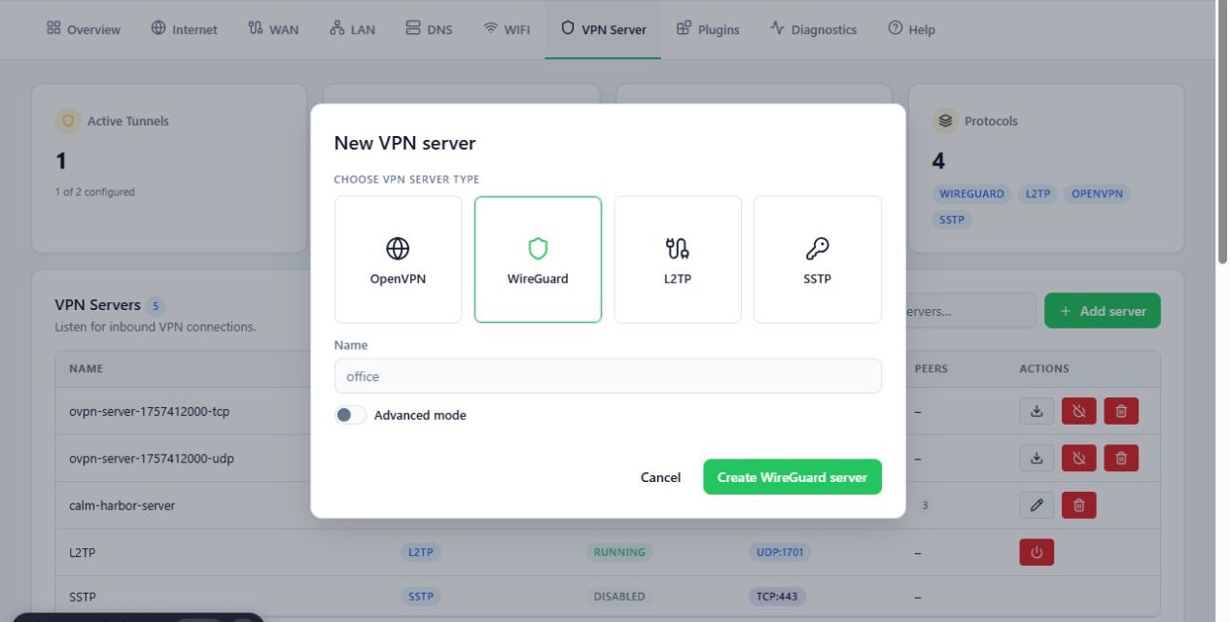Click the peers count 3 badge
Viewport: 1230px width, 622px height.
925,505
